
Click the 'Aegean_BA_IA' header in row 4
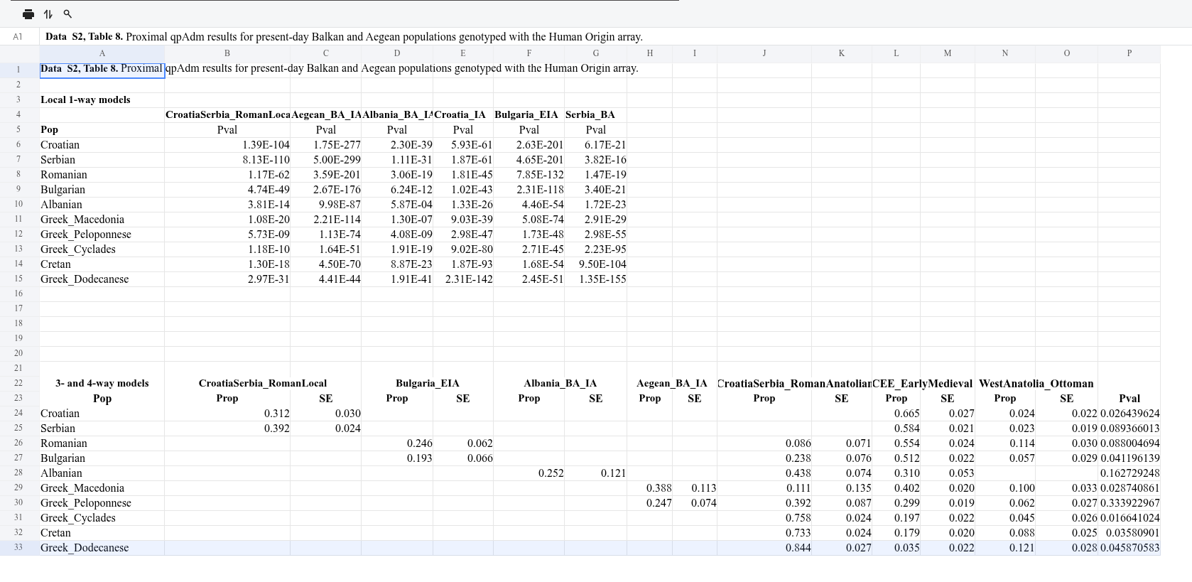point(326,114)
